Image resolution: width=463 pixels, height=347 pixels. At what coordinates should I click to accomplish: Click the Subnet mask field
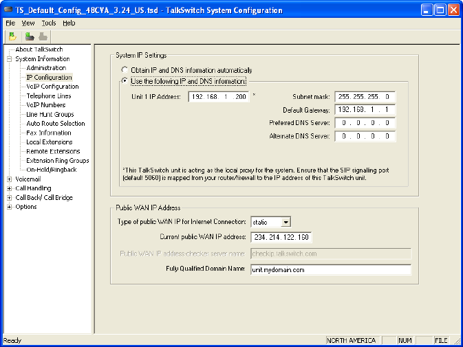[x=365, y=97]
